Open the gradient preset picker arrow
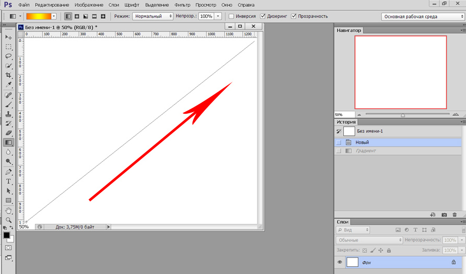This screenshot has height=274, width=466. pyautogui.click(x=54, y=17)
